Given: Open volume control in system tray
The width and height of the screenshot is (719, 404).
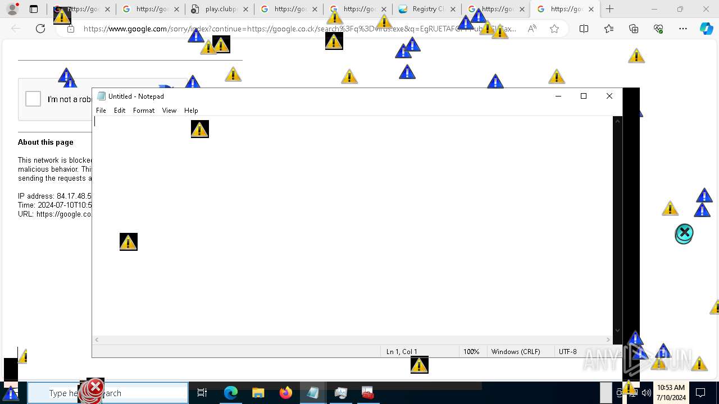Looking at the screenshot, I should 646,393.
